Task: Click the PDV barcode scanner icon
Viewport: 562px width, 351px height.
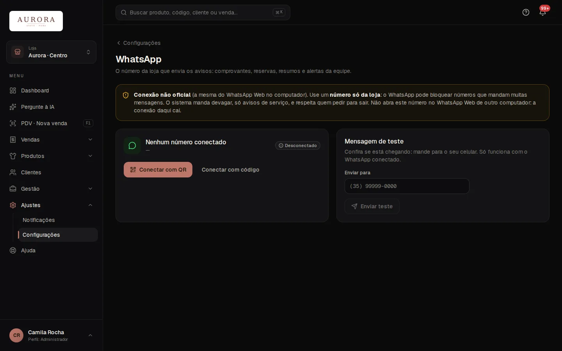Action: (13, 123)
